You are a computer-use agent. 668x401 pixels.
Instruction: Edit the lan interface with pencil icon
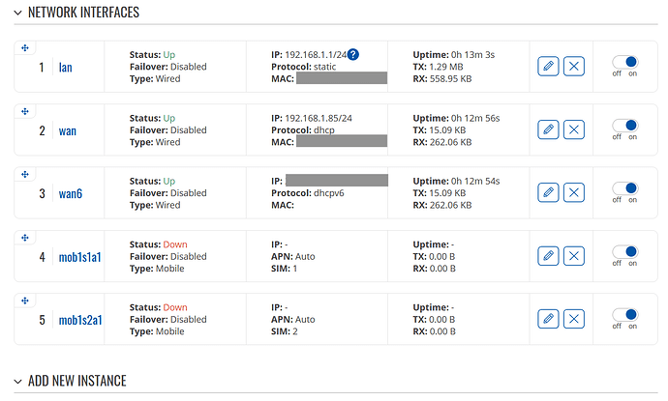548,67
